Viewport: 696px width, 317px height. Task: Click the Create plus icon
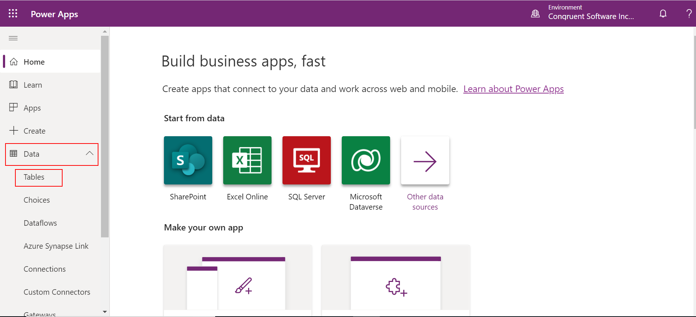(14, 130)
